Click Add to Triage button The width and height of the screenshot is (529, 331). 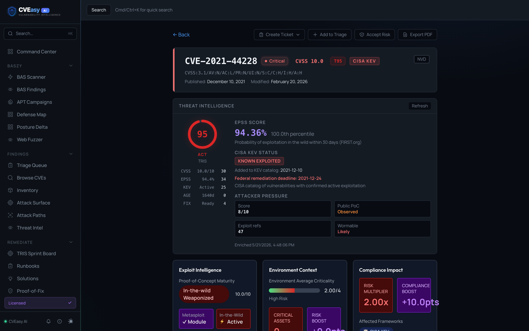[x=329, y=35]
